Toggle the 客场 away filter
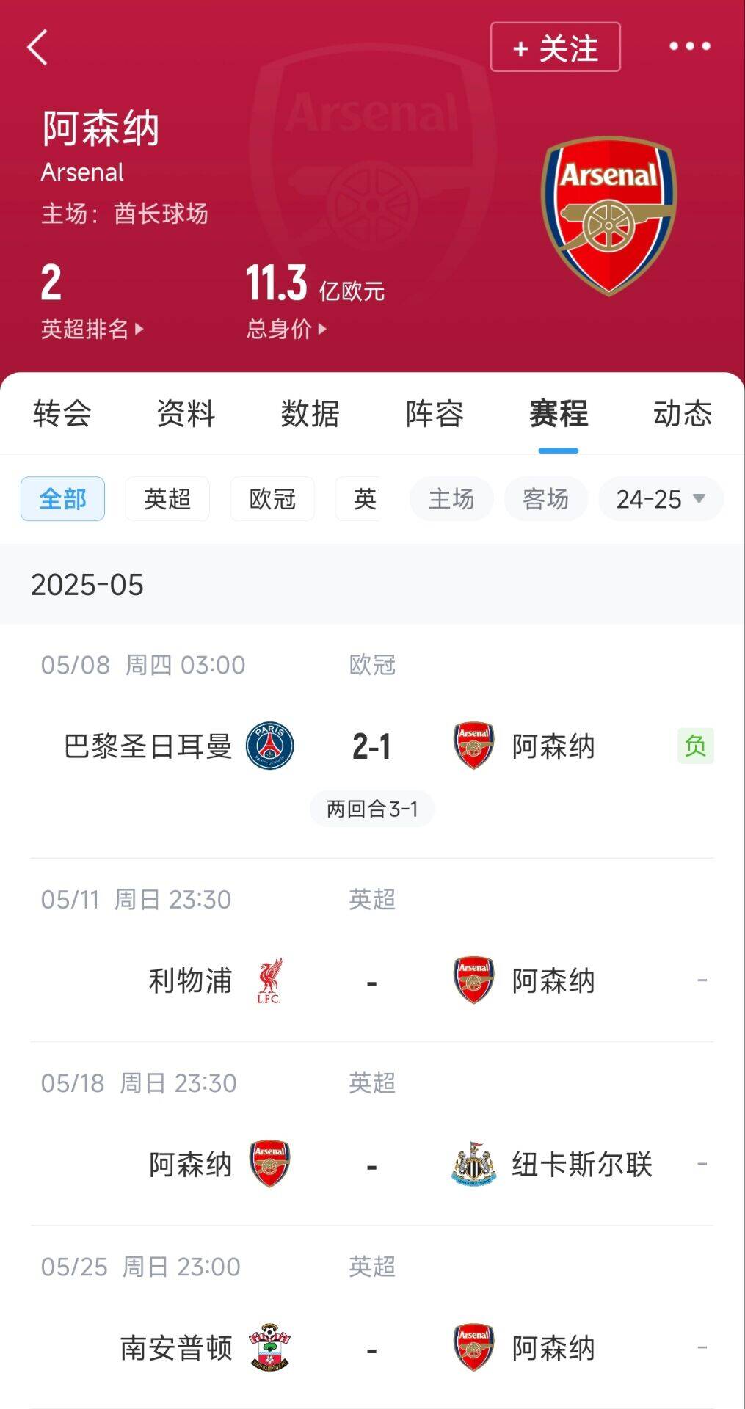 point(545,499)
